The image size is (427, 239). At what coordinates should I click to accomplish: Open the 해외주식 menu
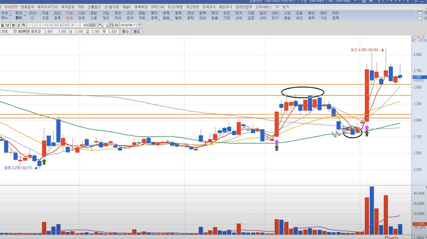[226, 7]
